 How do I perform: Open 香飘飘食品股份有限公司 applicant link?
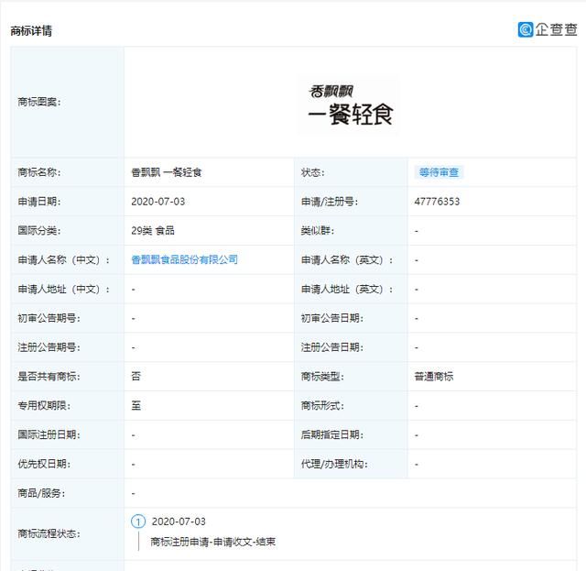pyautogui.click(x=185, y=259)
